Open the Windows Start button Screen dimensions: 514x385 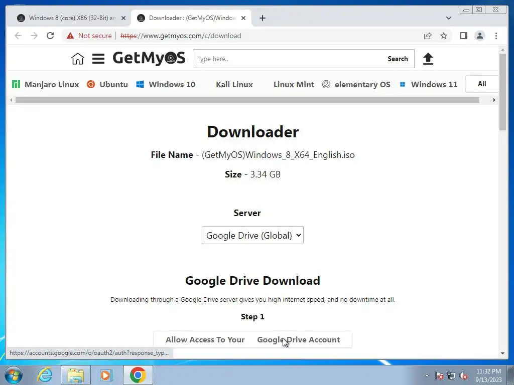pos(13,375)
